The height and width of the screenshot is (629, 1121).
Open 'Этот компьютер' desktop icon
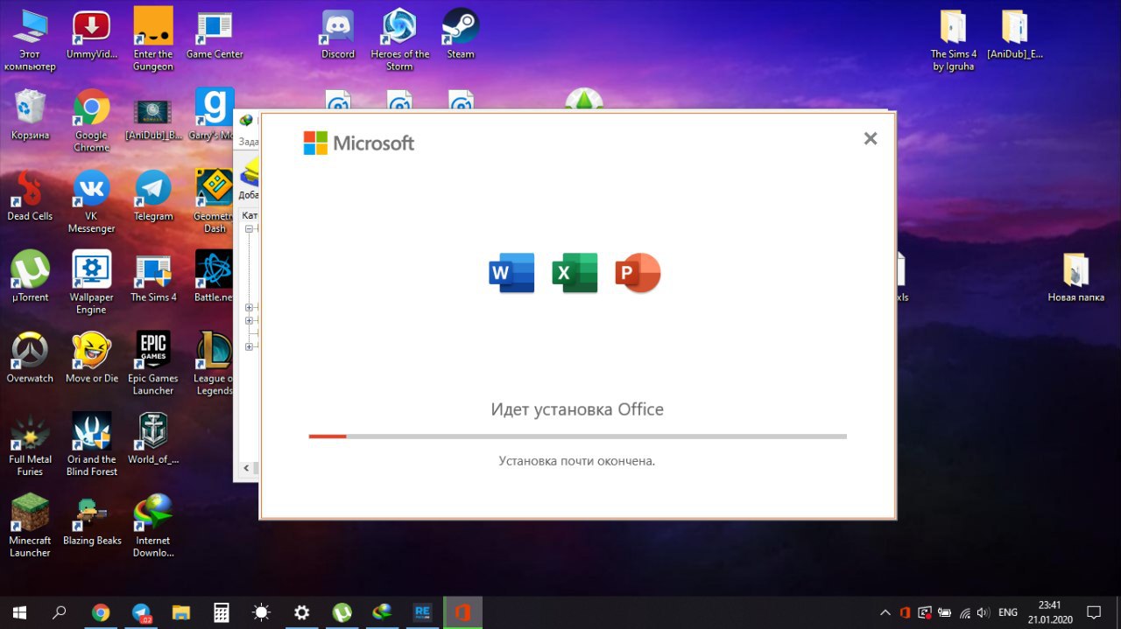(x=30, y=40)
